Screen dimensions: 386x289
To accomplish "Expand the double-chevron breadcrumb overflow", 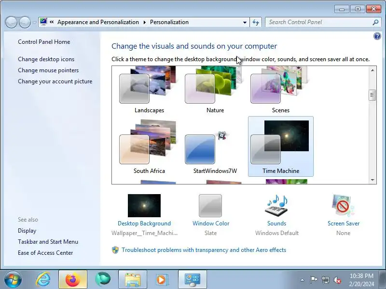I will [x=52, y=22].
